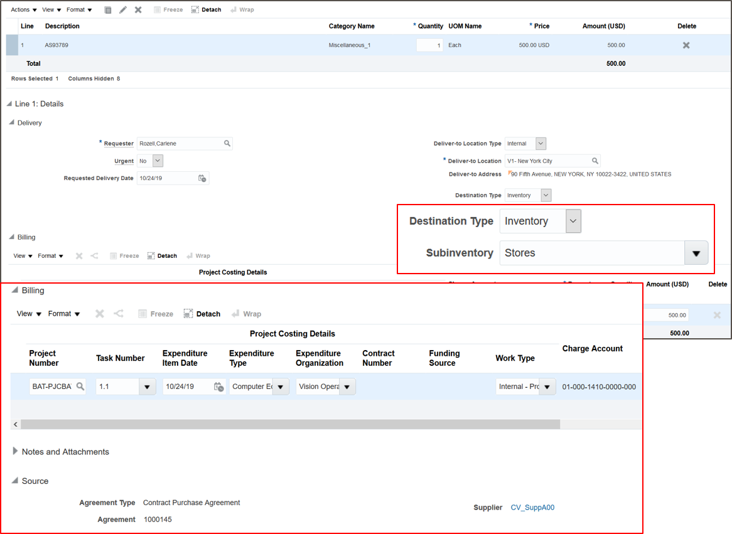Click split icon in enlarged Billing toolbar
Image resolution: width=732 pixels, height=534 pixels.
(x=119, y=314)
